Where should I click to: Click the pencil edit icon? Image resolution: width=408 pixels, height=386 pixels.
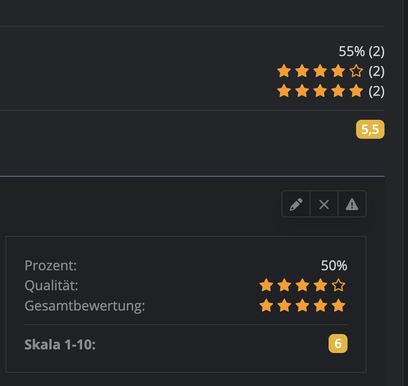point(296,205)
